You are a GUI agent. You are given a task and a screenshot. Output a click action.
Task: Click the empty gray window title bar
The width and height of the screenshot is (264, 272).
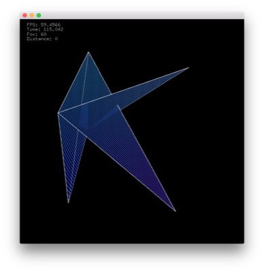[x=141, y=15]
